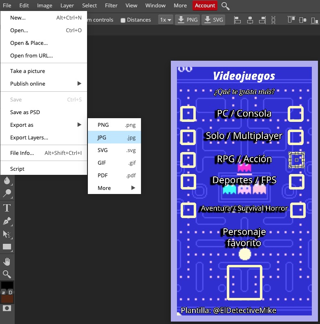Screen dimensions: 320x324
Task: Toggle the Distances checkbox
Action: click(x=123, y=20)
